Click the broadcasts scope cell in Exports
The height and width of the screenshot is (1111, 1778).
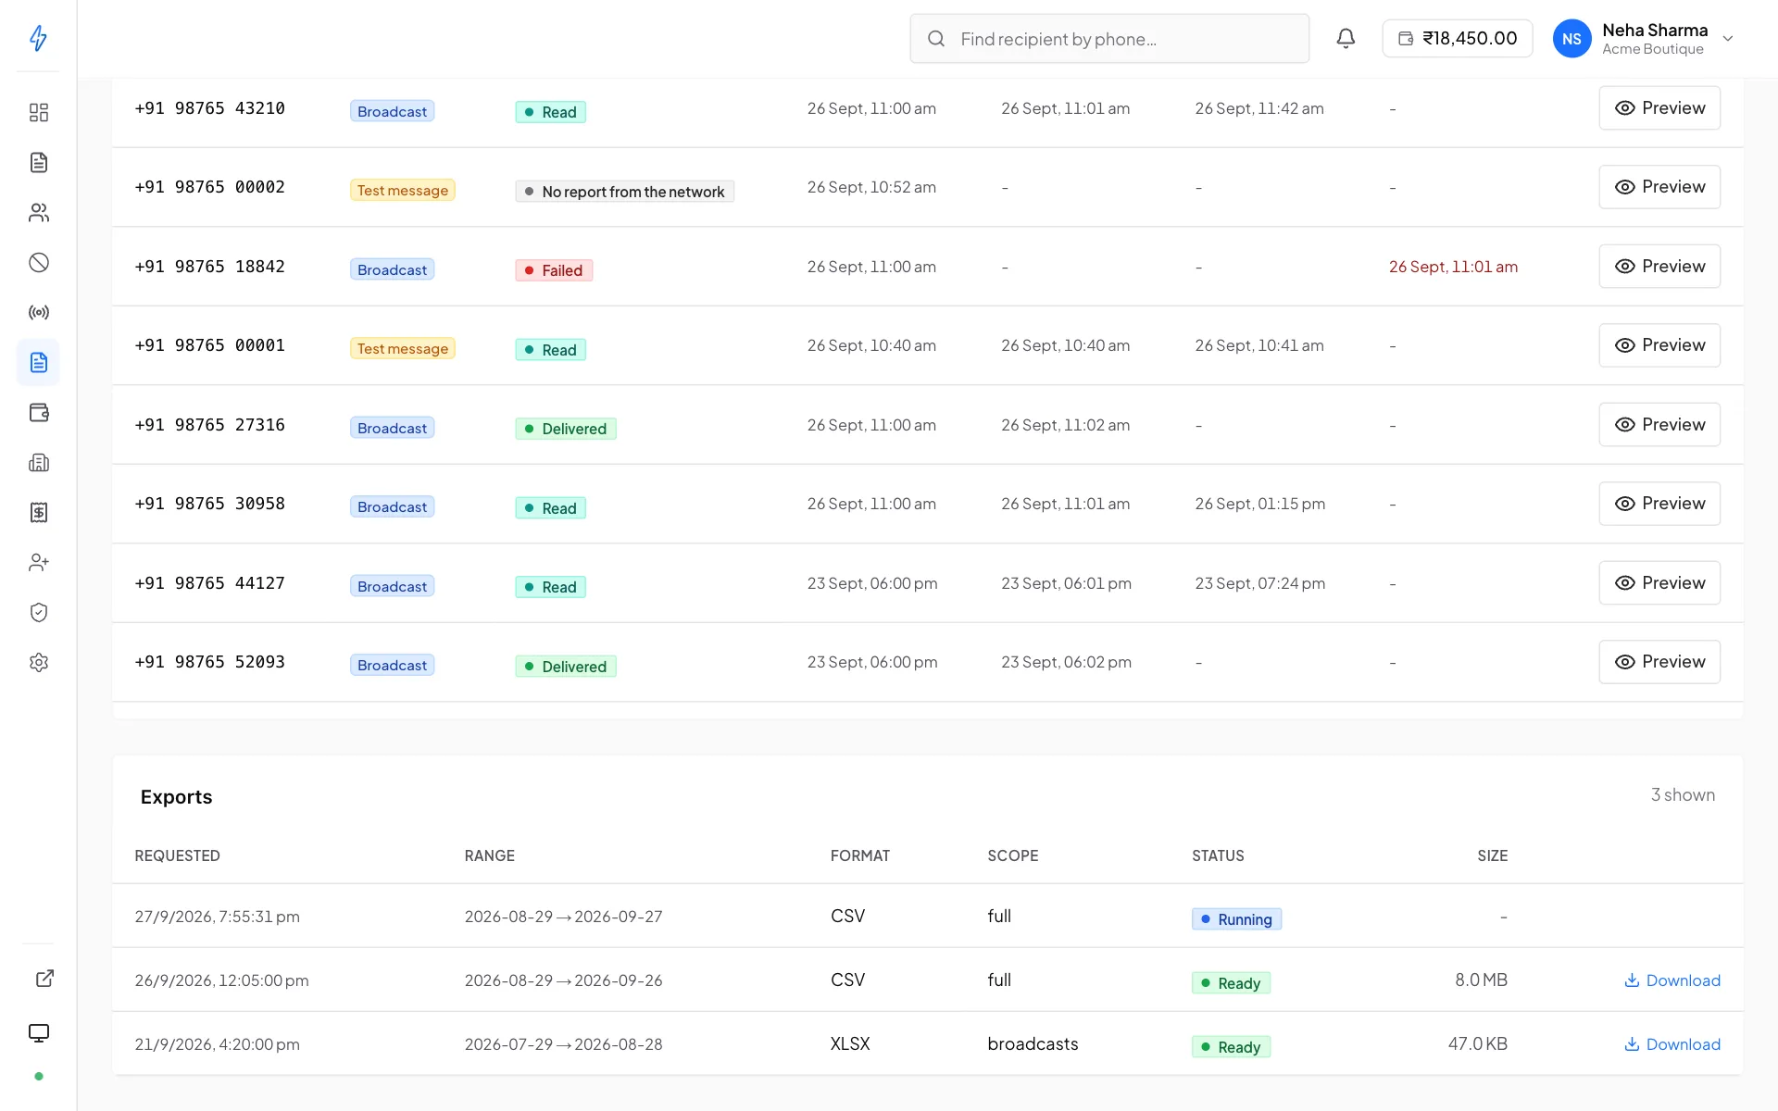[x=1033, y=1044]
